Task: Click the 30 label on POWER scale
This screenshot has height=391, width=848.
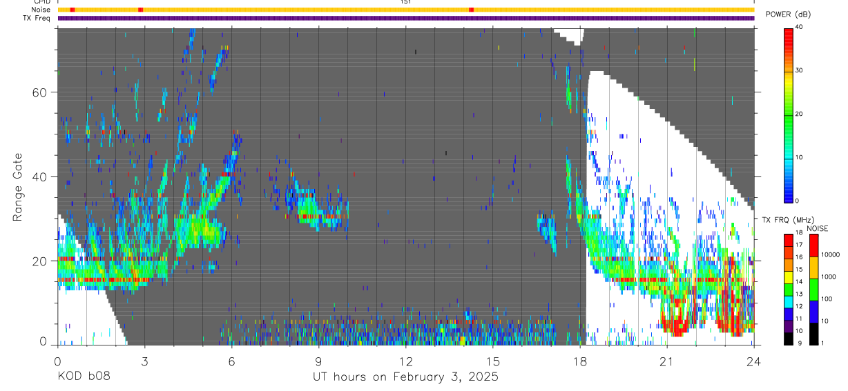Action: tap(800, 71)
